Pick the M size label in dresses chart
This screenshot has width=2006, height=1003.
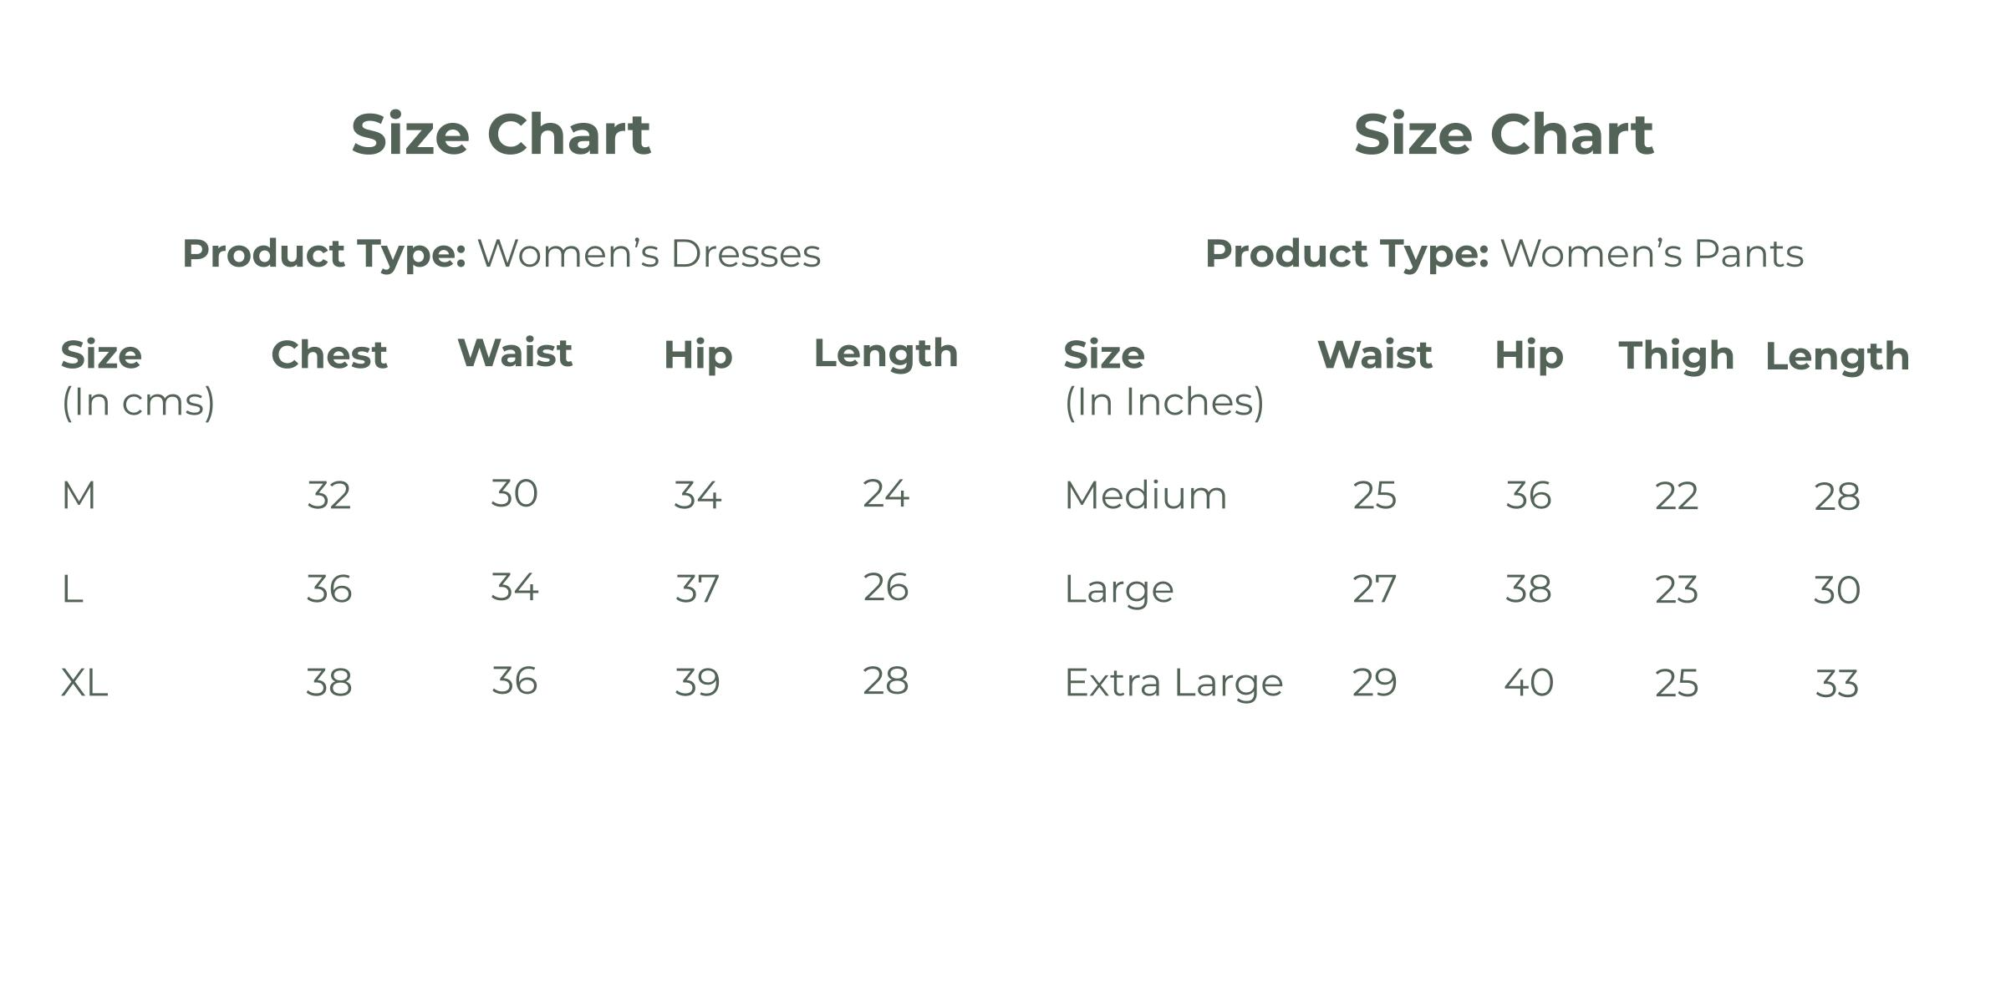(x=79, y=496)
